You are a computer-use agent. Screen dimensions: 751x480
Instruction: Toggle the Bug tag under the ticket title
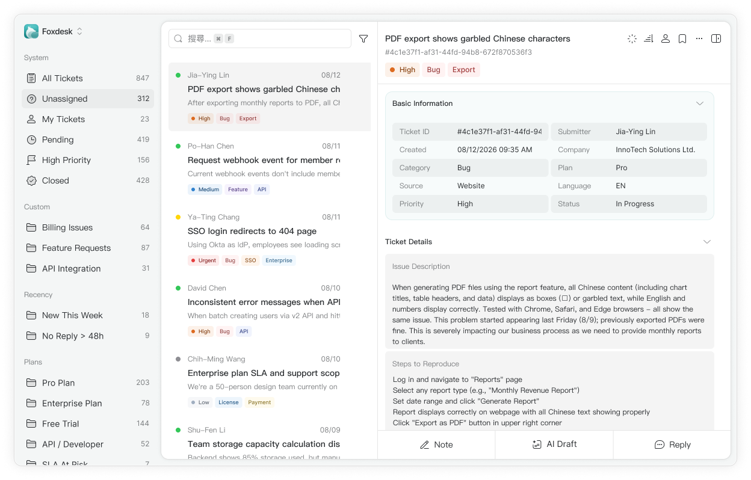433,69
